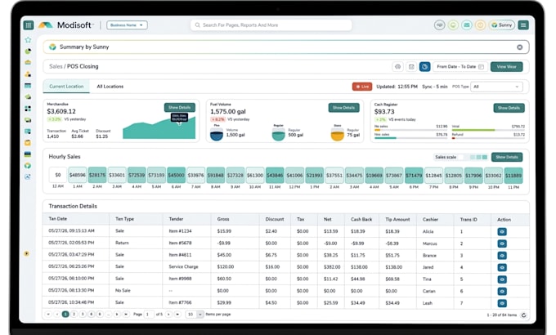This screenshot has width=556, height=335.
Task: Jump to the first page of transactions
Action: [48, 315]
